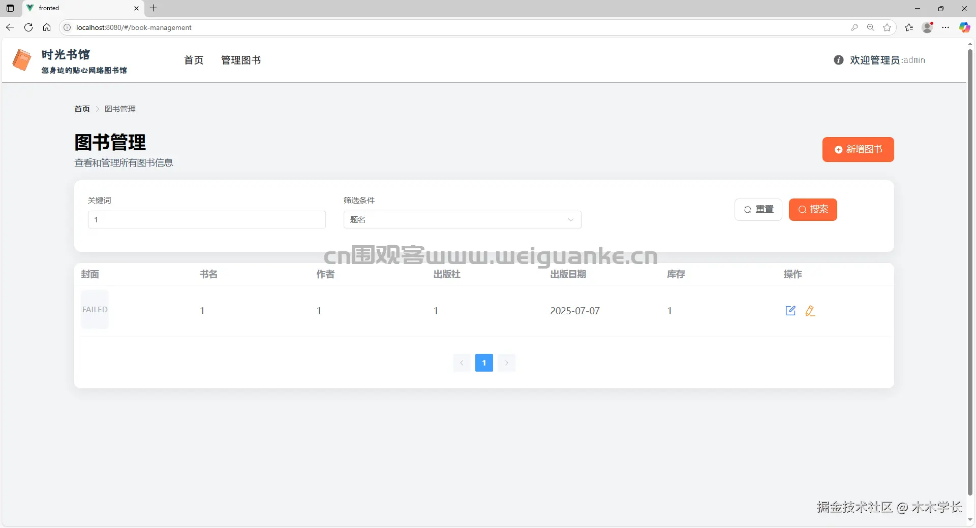Go to pagination page 1

pos(484,362)
